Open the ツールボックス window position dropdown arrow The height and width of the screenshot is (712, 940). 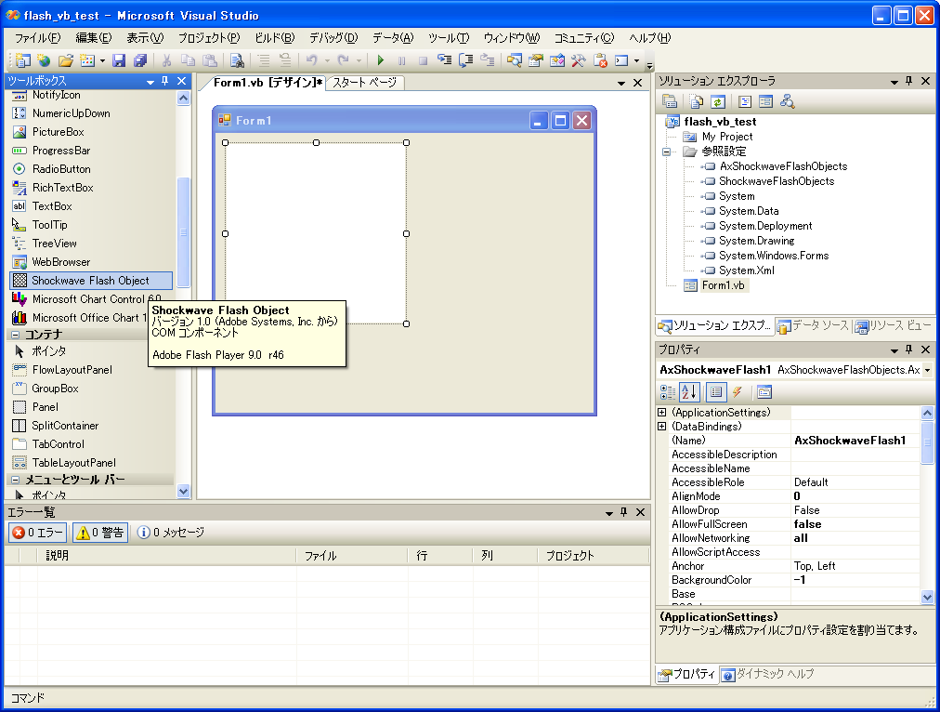[150, 82]
